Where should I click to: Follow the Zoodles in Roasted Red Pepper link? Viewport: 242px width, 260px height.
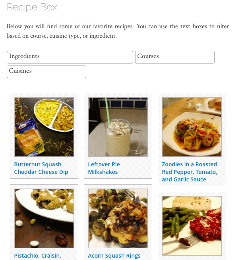tap(190, 172)
